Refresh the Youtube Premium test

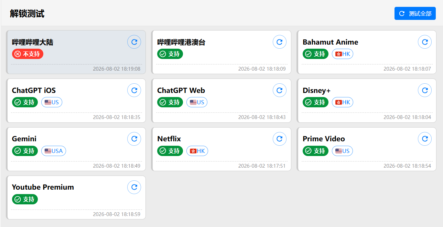click(134, 187)
